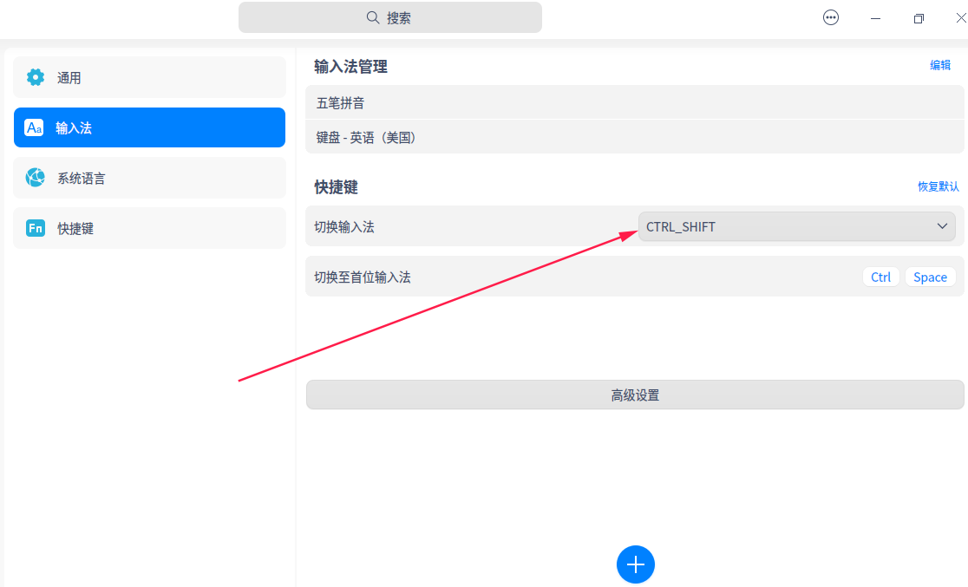This screenshot has width=968, height=587.
Task: Click the Aa icon of 输入法
Action: (34, 127)
